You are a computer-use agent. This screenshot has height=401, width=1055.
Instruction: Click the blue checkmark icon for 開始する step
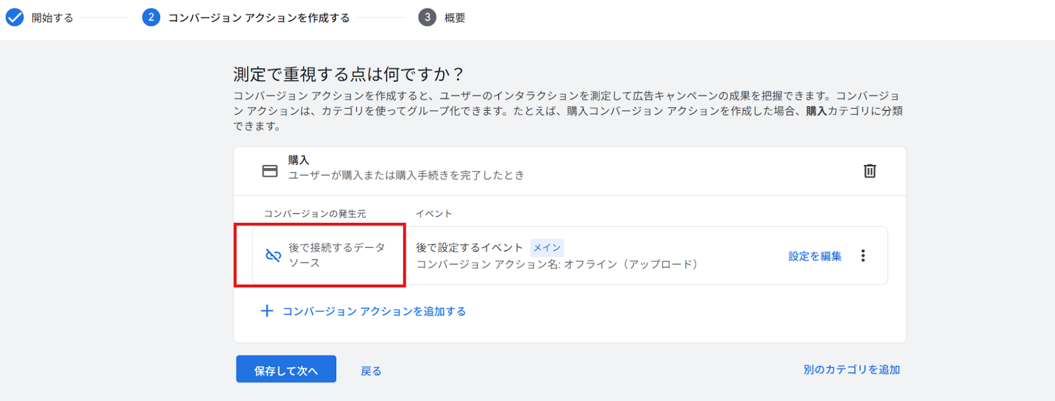tap(15, 17)
